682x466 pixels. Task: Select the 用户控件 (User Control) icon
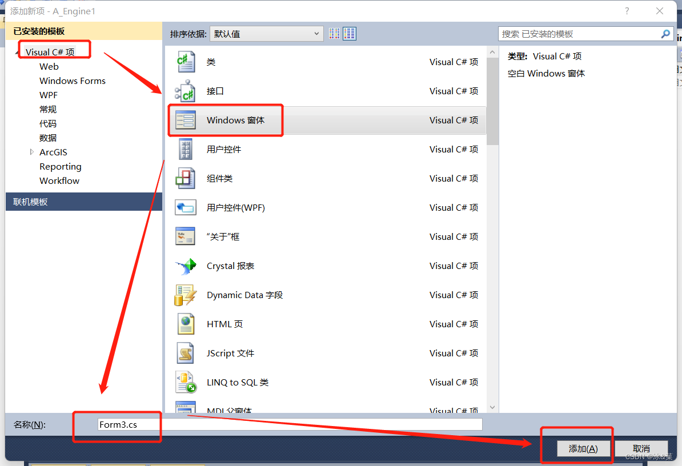pos(186,149)
